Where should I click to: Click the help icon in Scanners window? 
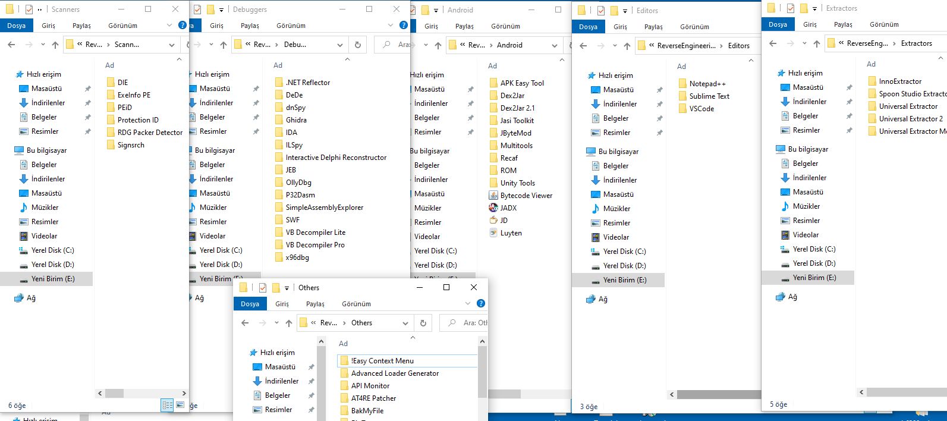click(x=182, y=25)
